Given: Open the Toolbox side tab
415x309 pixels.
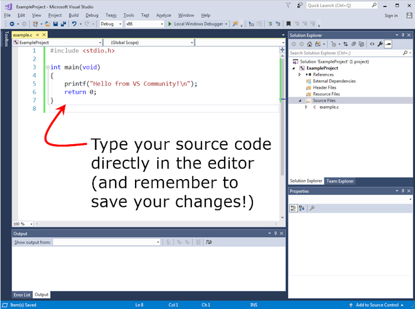Looking at the screenshot, I should 6,39.
